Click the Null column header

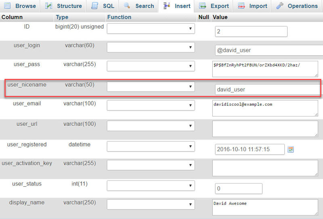point(204,17)
